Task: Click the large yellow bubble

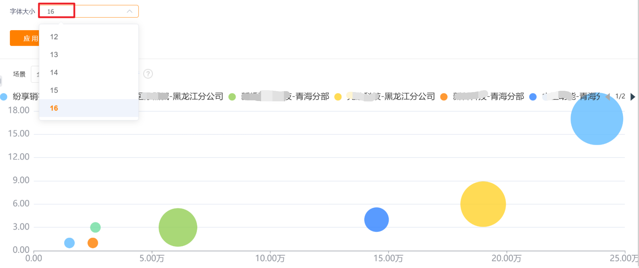Action: click(483, 204)
